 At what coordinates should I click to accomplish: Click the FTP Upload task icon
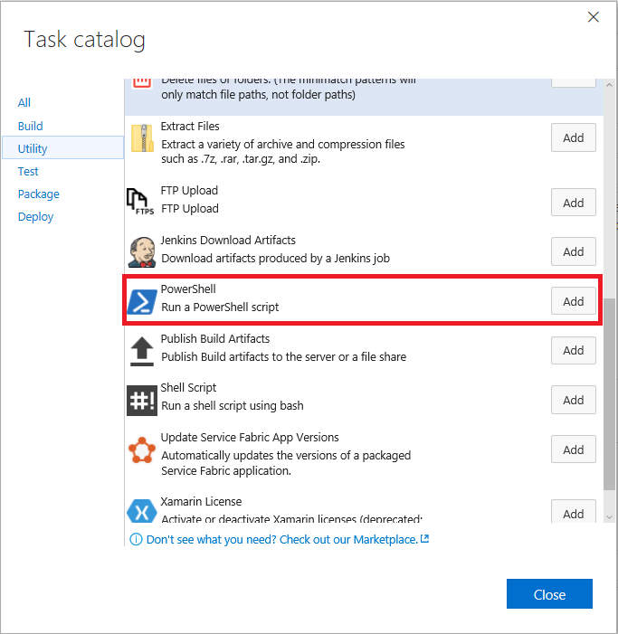pos(141,201)
